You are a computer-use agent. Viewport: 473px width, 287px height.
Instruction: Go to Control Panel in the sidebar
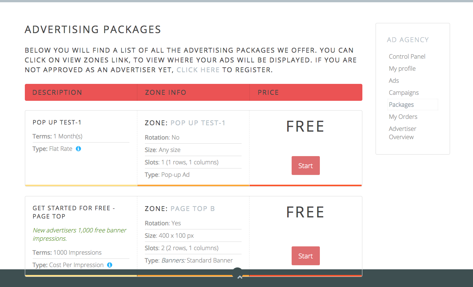tap(407, 56)
